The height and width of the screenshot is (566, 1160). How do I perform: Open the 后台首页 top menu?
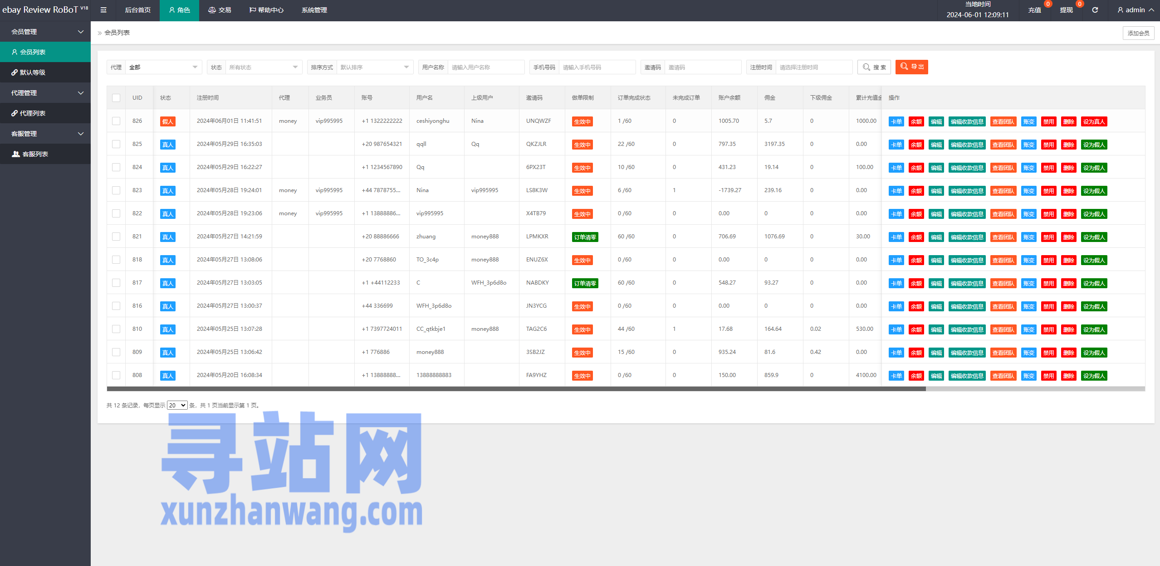tap(137, 10)
